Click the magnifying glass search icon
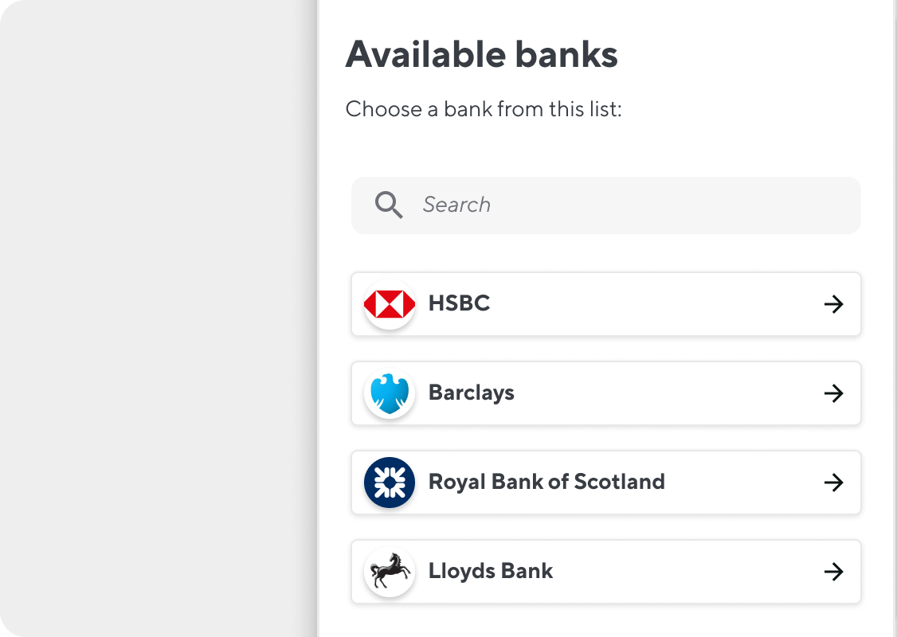Screen dimensions: 897x637 tap(389, 205)
